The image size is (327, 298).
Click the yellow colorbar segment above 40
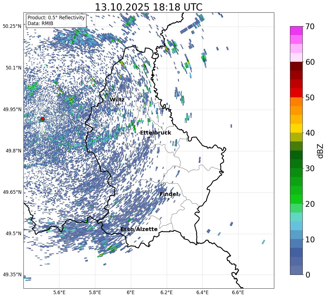pos(296,128)
